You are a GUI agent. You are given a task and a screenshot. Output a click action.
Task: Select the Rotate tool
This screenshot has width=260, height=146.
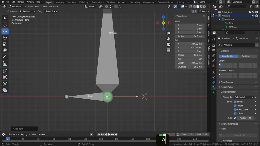(5, 38)
